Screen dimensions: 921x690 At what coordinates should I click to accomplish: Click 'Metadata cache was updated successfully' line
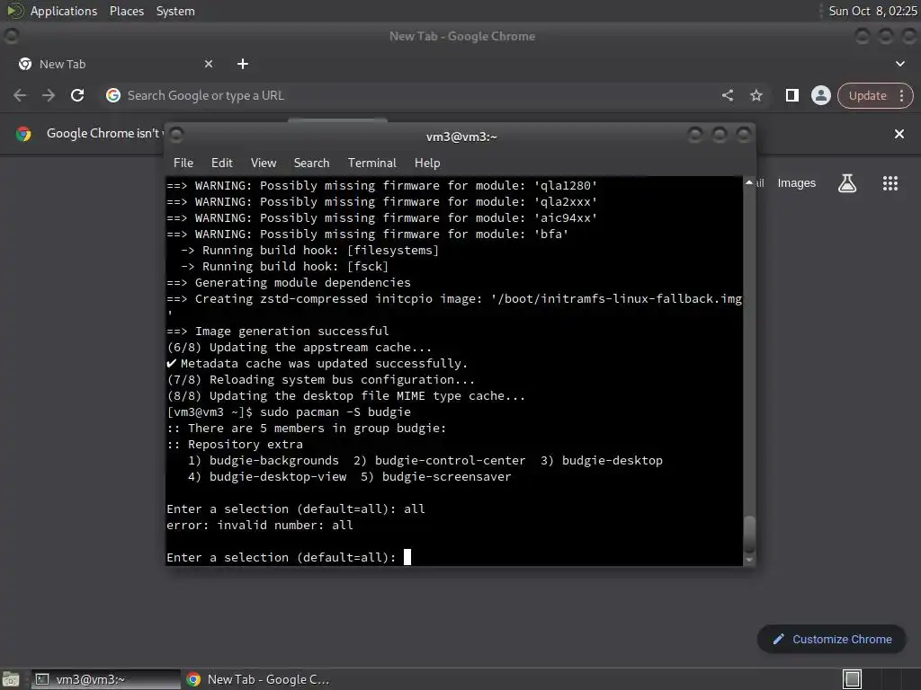click(317, 364)
